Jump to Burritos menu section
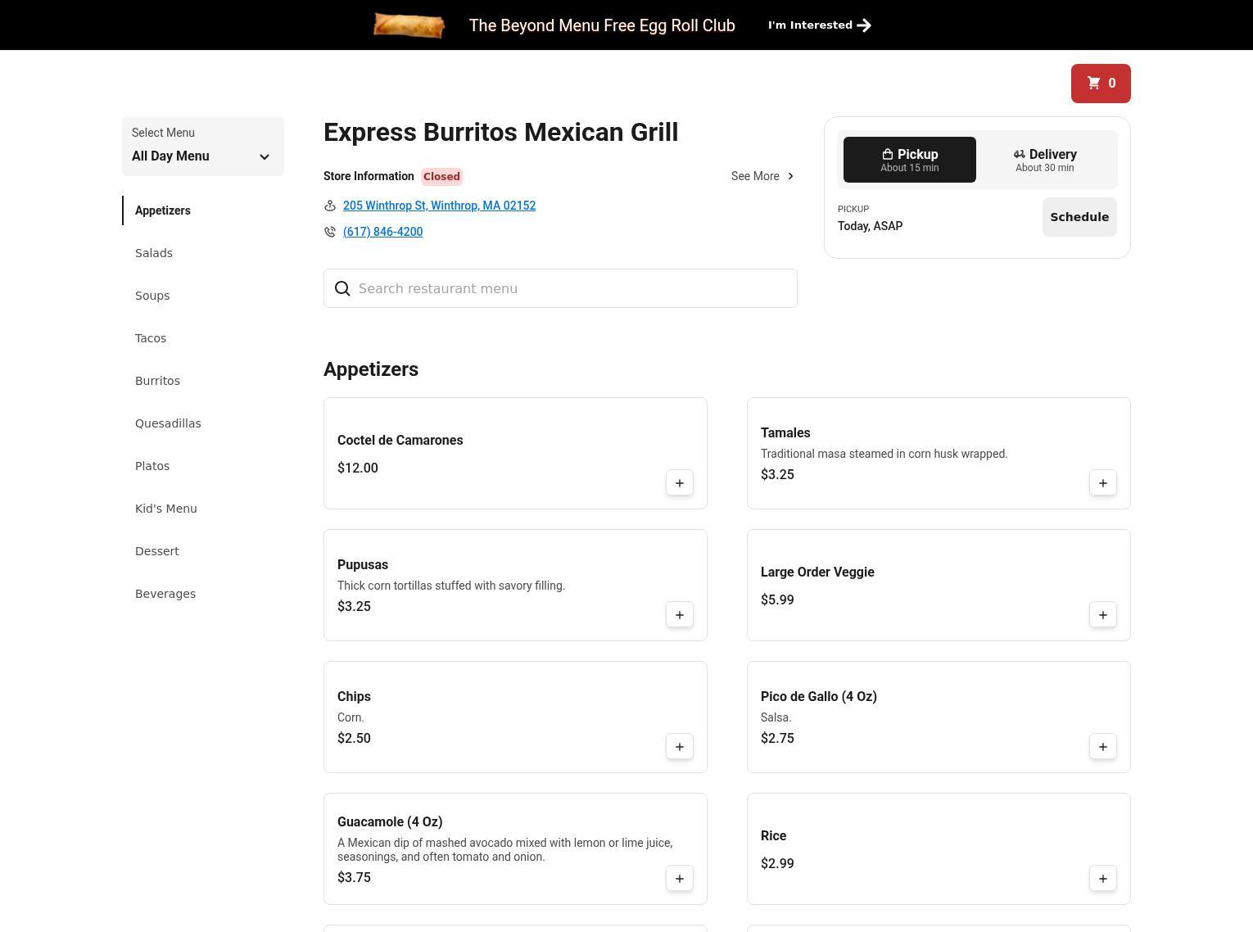This screenshot has height=932, width=1253. 157,381
